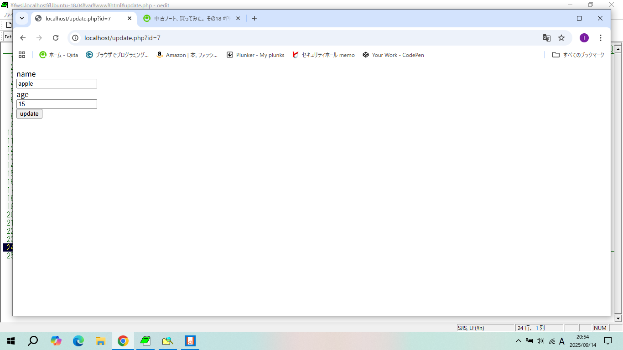Open the notification center icon

pyautogui.click(x=608, y=341)
